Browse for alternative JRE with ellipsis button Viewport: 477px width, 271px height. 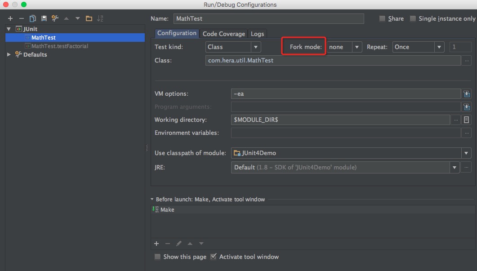(x=466, y=167)
